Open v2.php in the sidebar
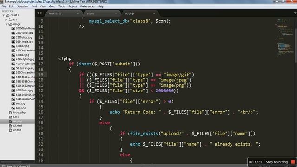This screenshot has height=167, width=297. tap(17, 130)
